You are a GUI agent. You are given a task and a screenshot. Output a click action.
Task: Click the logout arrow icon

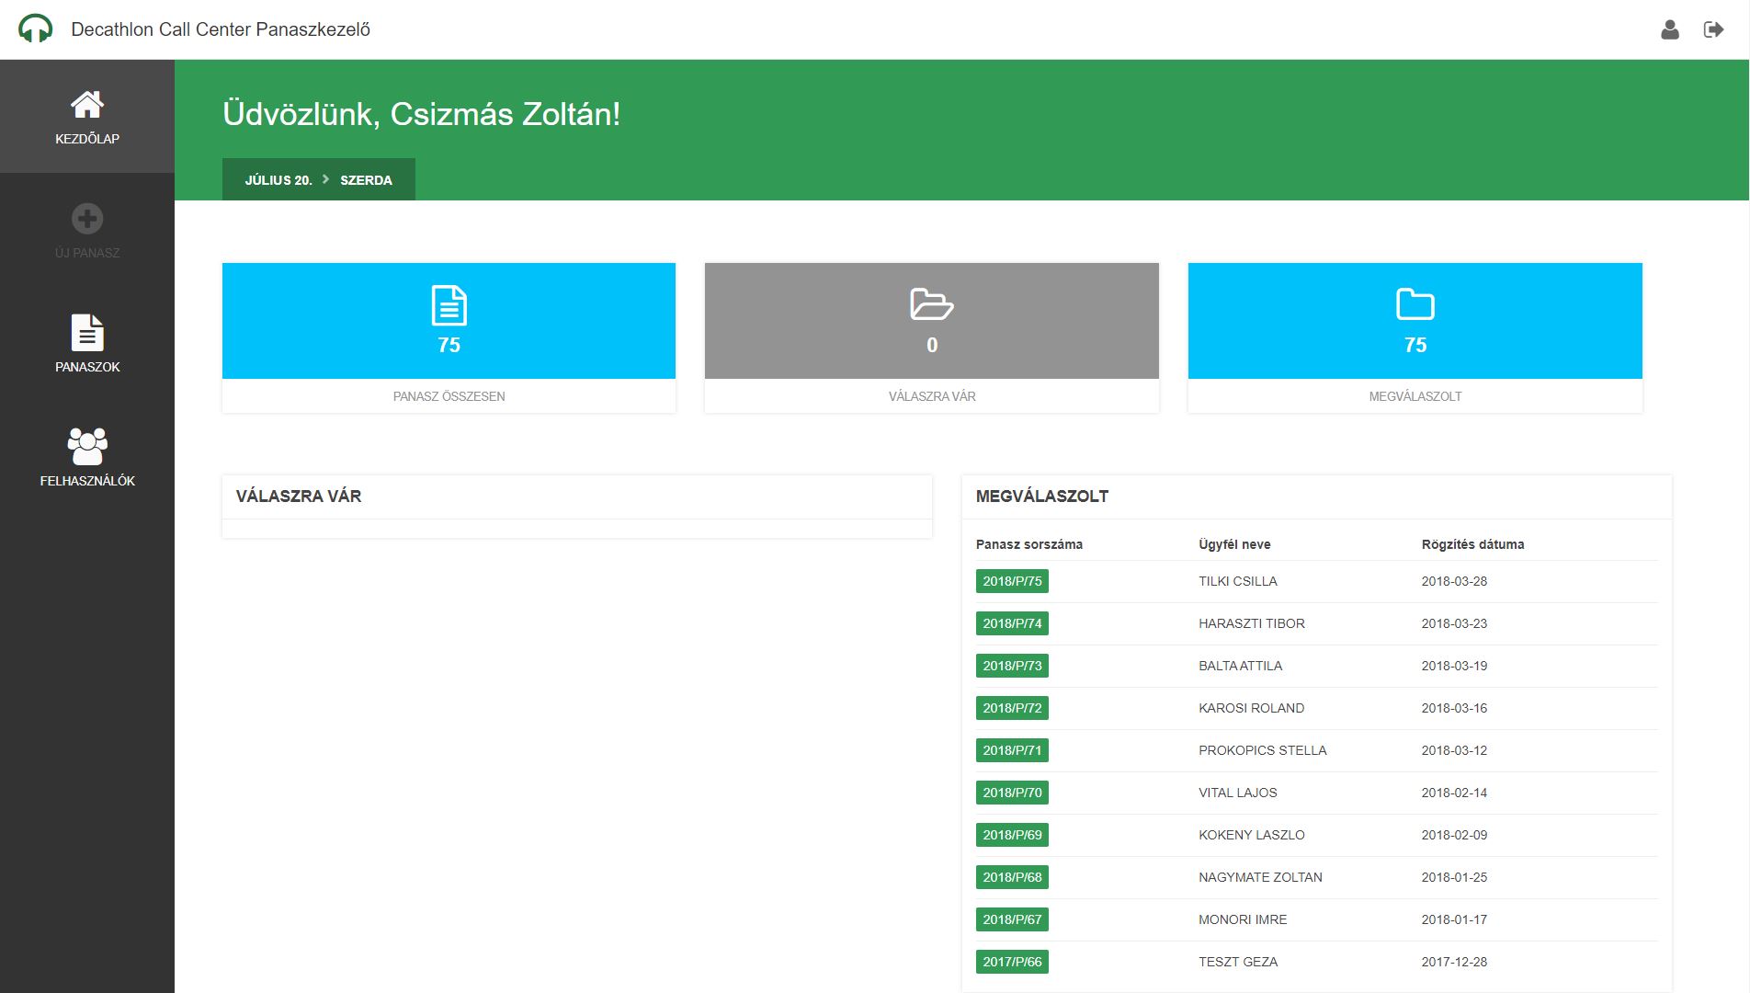tap(1713, 29)
